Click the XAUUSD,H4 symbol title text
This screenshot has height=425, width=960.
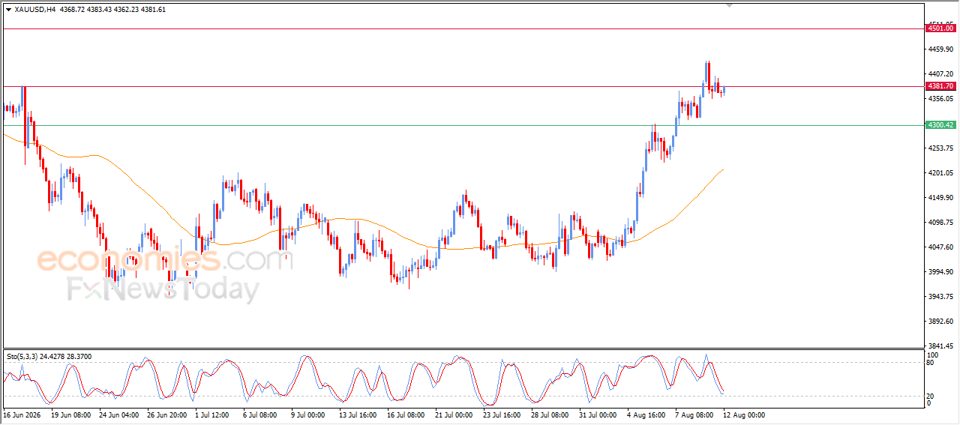[35, 10]
